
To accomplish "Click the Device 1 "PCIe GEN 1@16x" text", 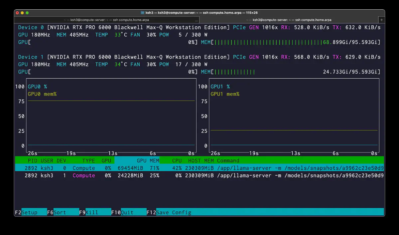I will pyautogui.click(x=255, y=57).
